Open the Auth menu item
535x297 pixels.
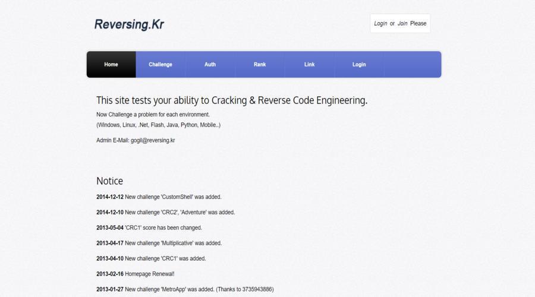click(210, 64)
